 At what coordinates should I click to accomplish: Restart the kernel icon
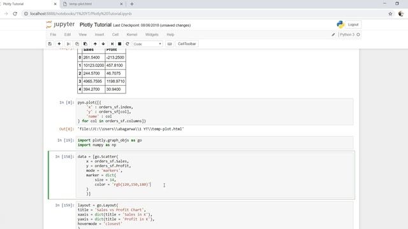point(127,44)
